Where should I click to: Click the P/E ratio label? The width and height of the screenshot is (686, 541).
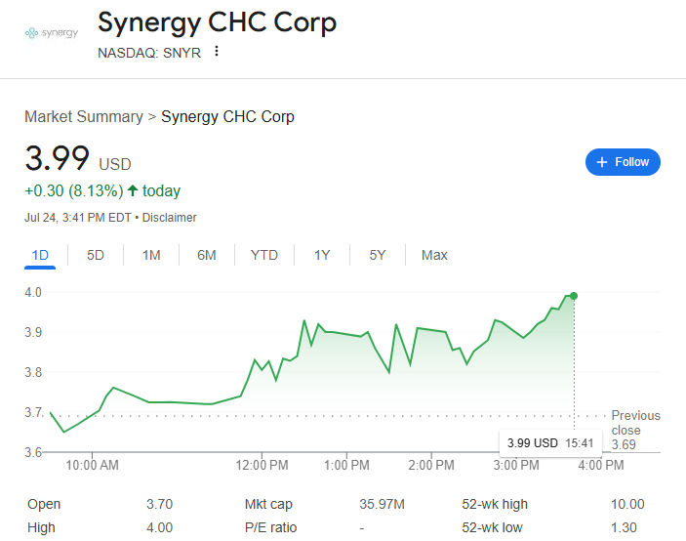click(271, 527)
